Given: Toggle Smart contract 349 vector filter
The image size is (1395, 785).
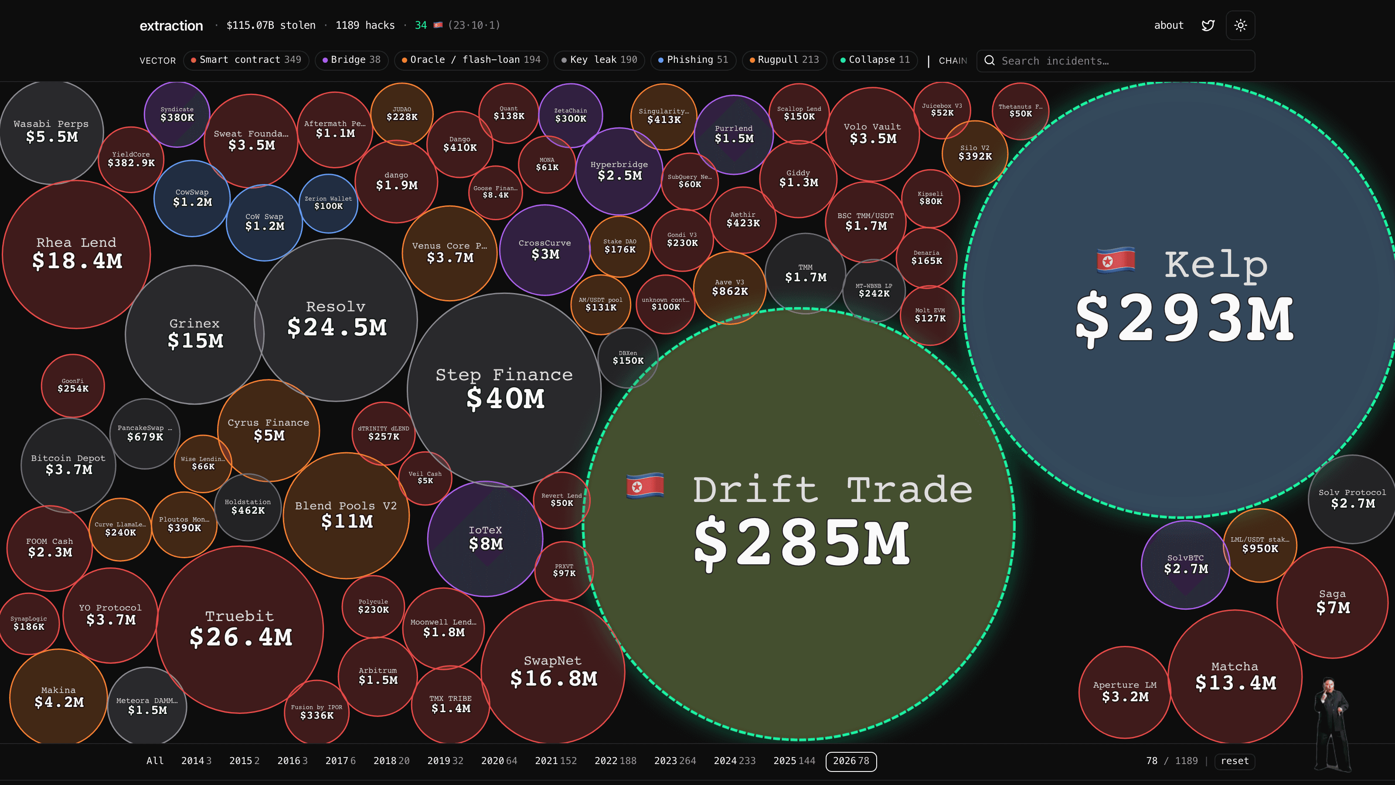Looking at the screenshot, I should tap(246, 60).
